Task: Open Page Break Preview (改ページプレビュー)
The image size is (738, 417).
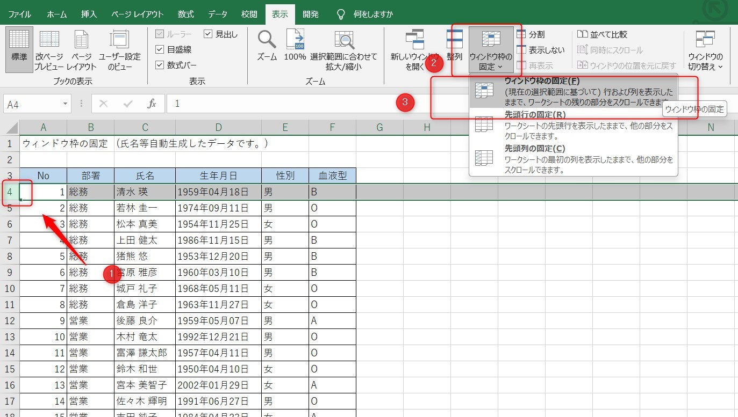Action: [49, 49]
